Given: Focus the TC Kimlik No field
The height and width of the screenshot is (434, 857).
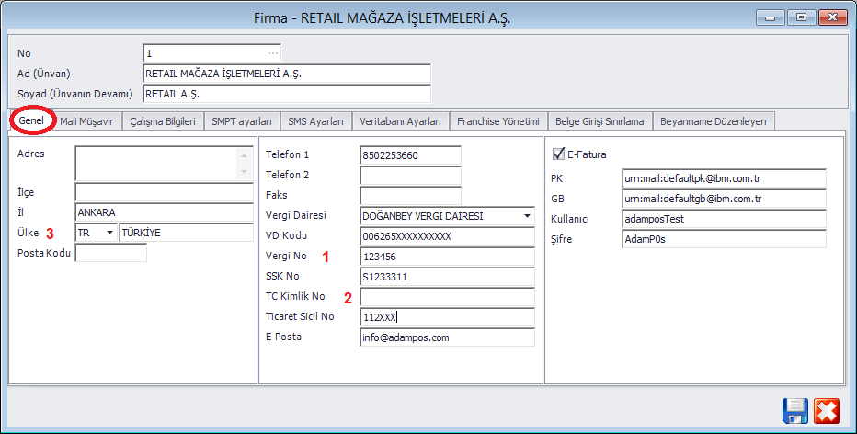Looking at the screenshot, I should 447,297.
